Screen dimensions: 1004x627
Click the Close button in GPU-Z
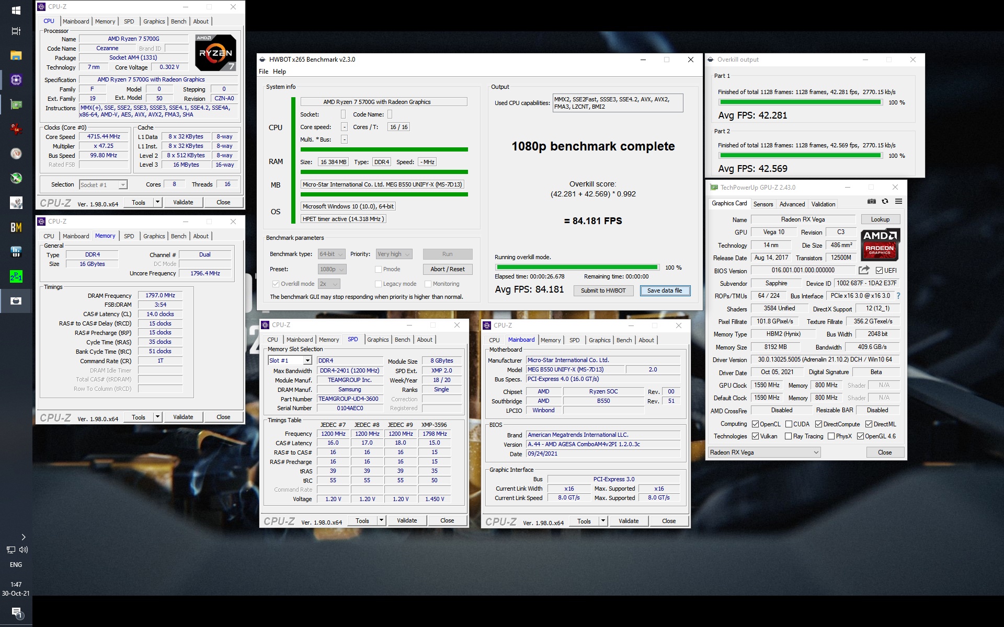coord(885,452)
